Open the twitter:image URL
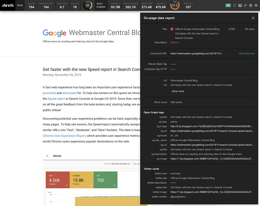The height and width of the screenshot is (206, 260). 212,192
